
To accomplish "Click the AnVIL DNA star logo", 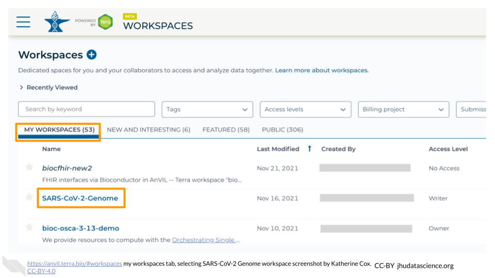I will pyautogui.click(x=57, y=22).
